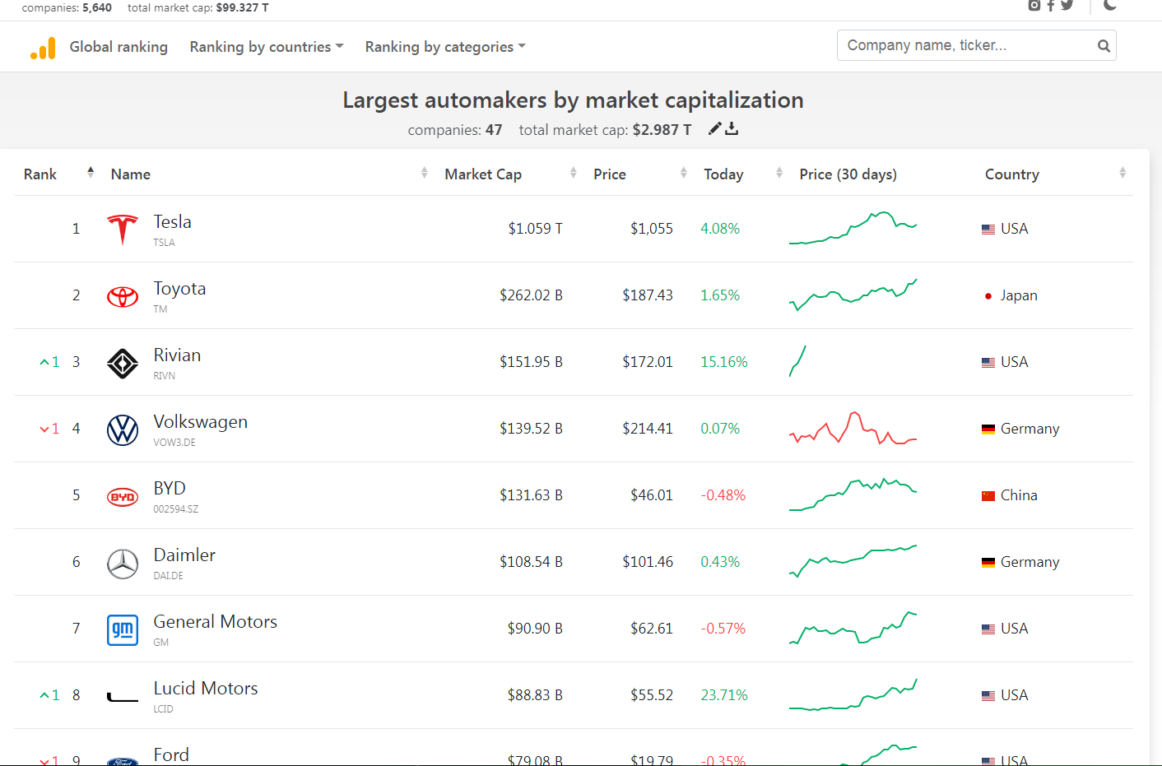Click Tesla 30-day price chart
1162x766 pixels.
click(x=853, y=228)
